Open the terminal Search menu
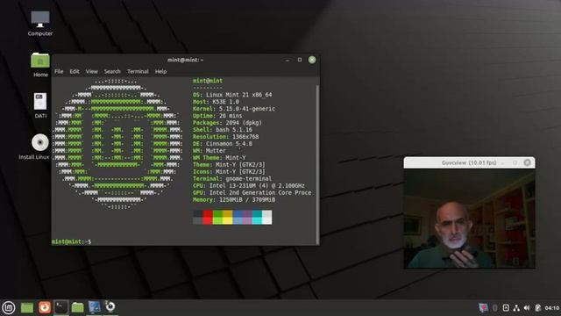Viewport: 561px width, 316px height. (x=112, y=71)
